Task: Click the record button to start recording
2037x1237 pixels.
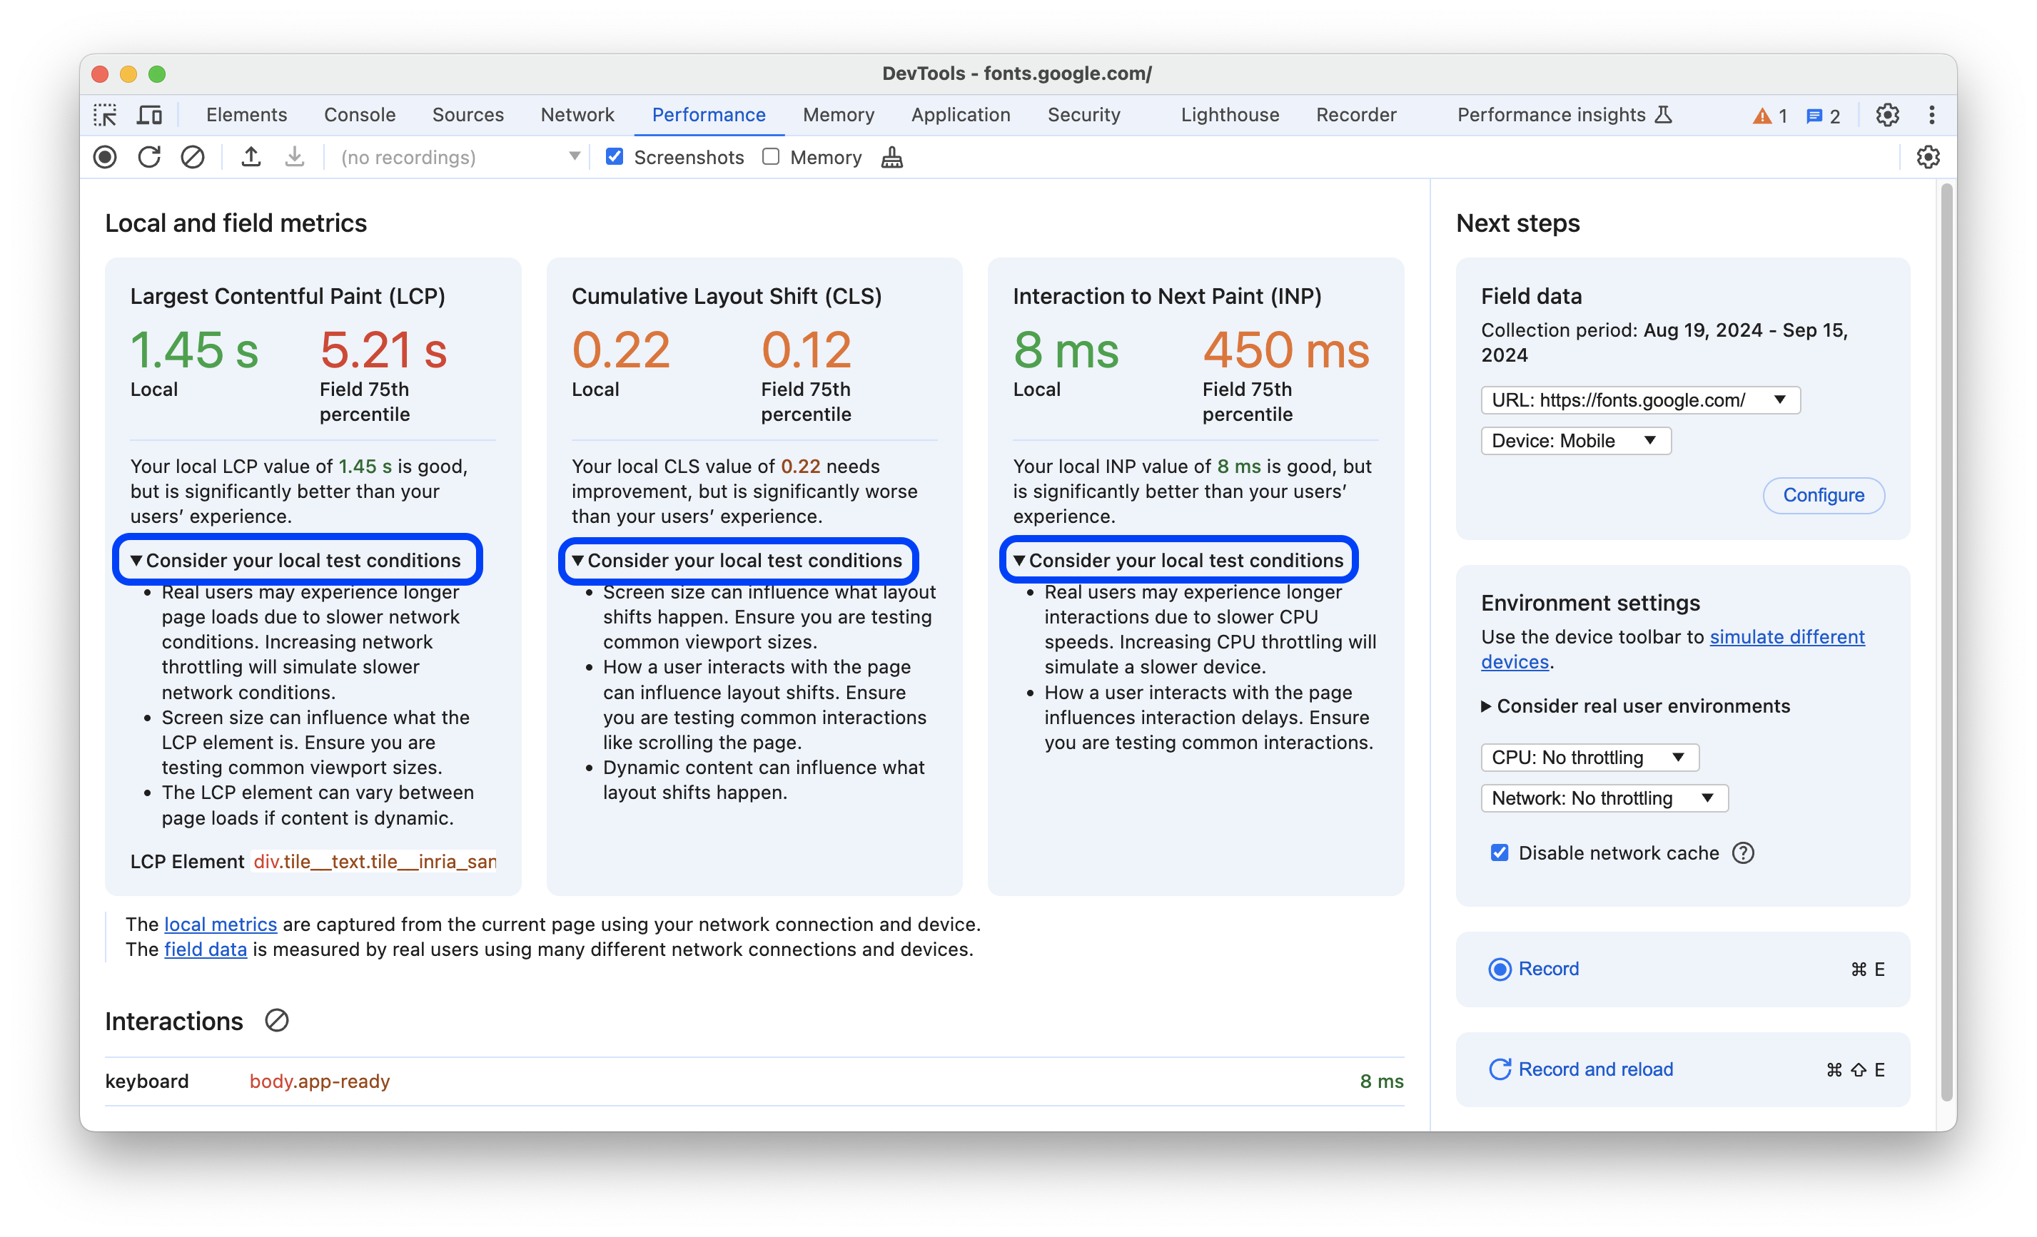Action: pyautogui.click(x=1547, y=968)
